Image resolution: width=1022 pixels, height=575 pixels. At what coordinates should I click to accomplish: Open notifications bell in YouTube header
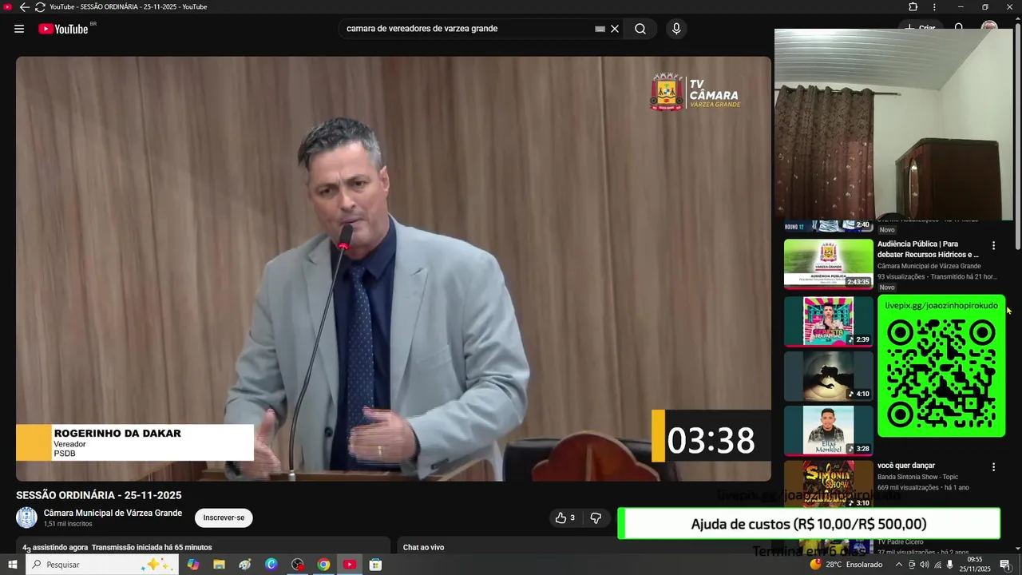[x=959, y=26]
